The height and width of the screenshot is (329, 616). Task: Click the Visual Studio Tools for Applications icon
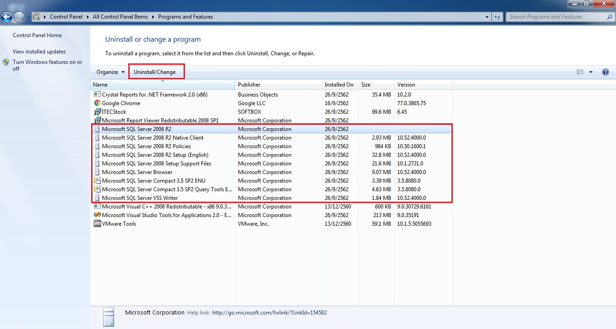click(97, 215)
